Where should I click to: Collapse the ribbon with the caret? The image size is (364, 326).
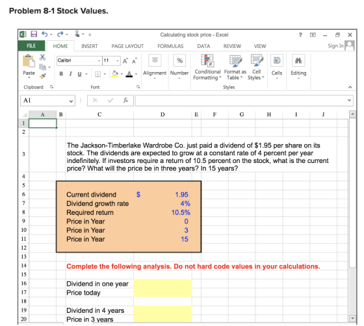pos(350,87)
